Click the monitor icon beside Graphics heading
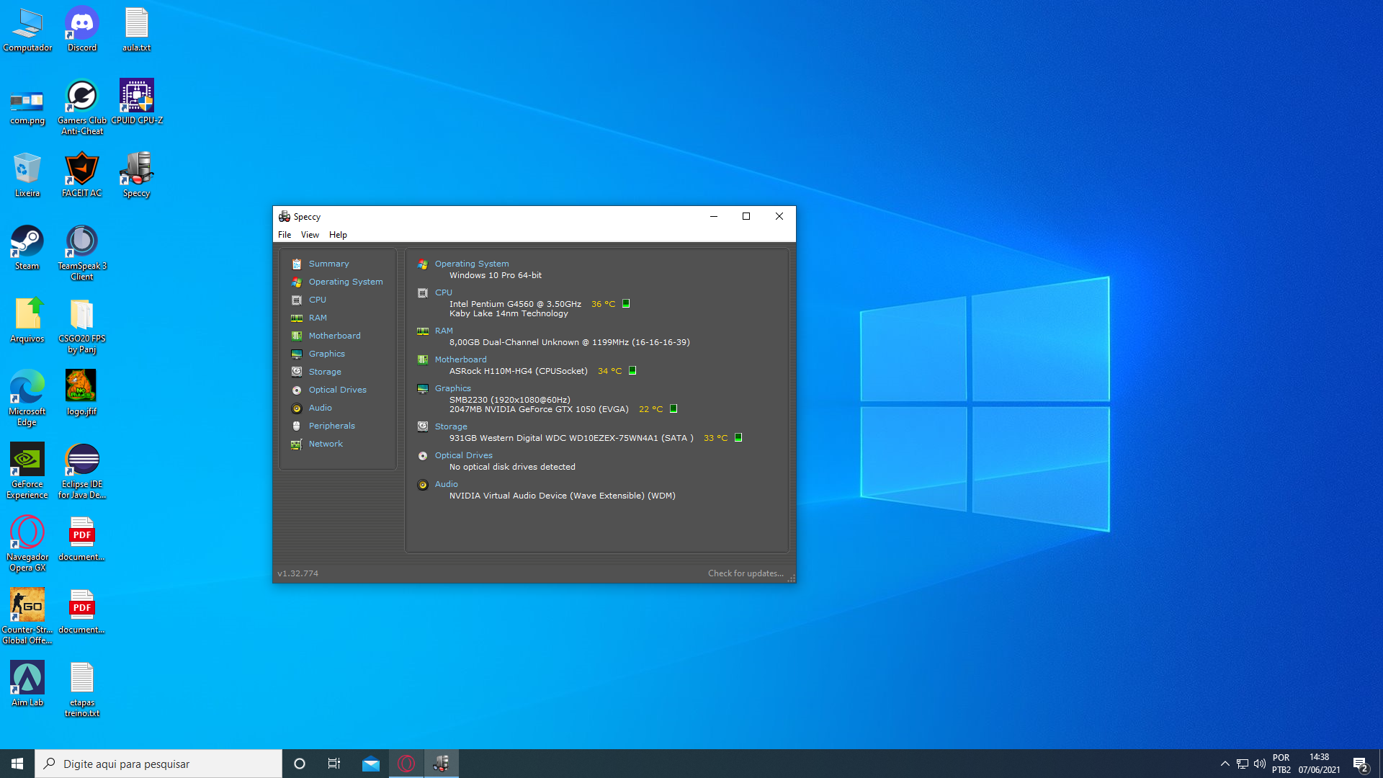The width and height of the screenshot is (1383, 778). tap(423, 389)
